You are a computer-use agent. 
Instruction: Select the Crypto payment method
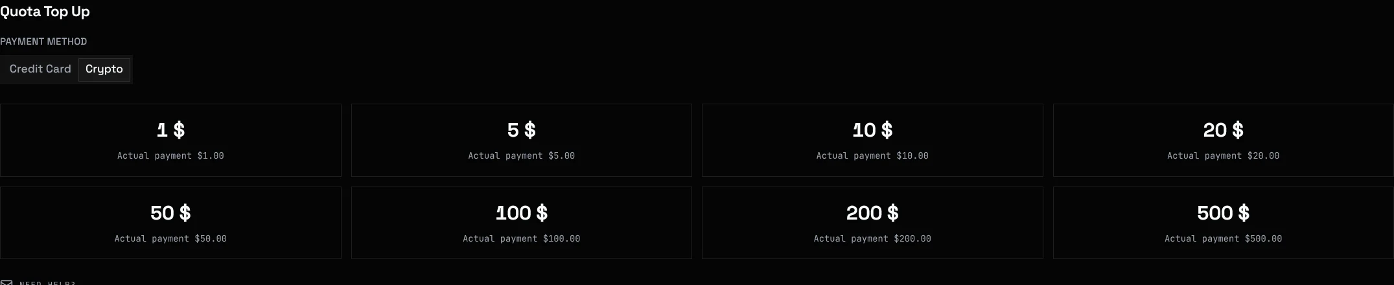(x=104, y=69)
